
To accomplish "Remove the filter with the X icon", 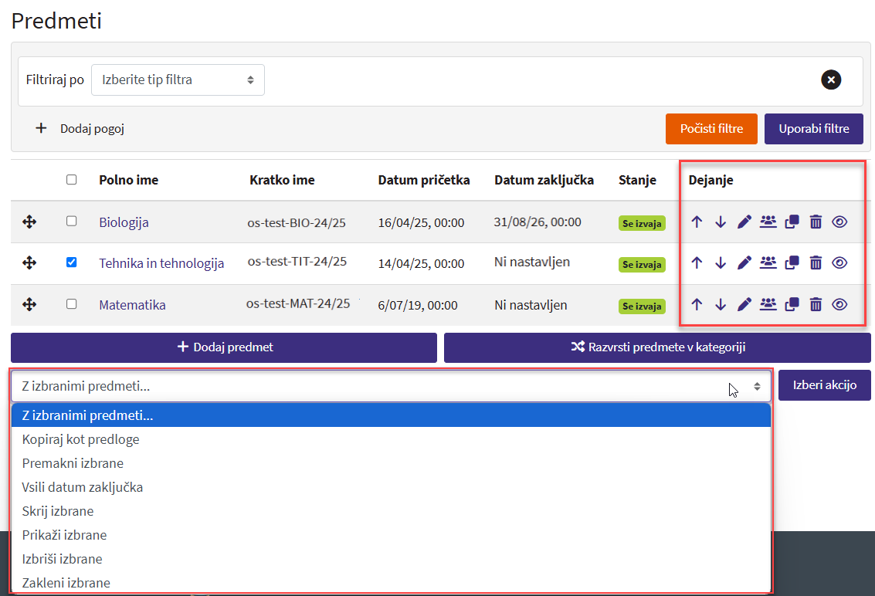I will pyautogui.click(x=830, y=80).
